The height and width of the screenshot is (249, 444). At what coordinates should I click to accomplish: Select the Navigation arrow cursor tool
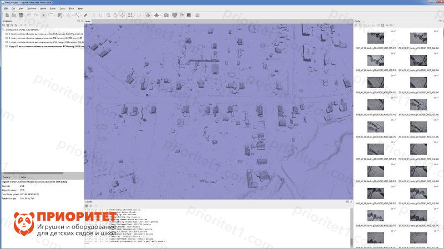pos(44,16)
